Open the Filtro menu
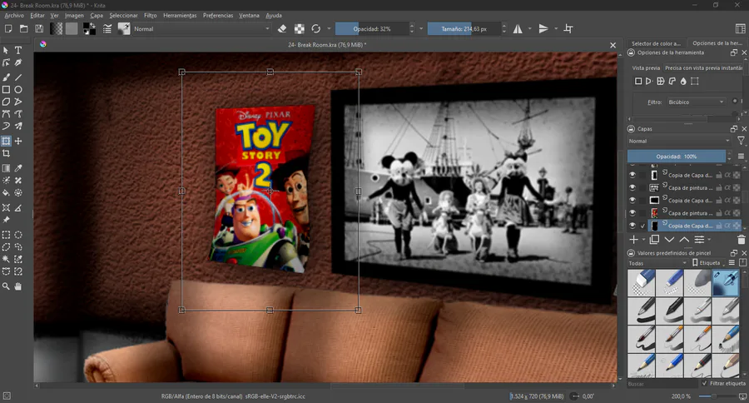Image resolution: width=749 pixels, height=403 pixels. (150, 15)
